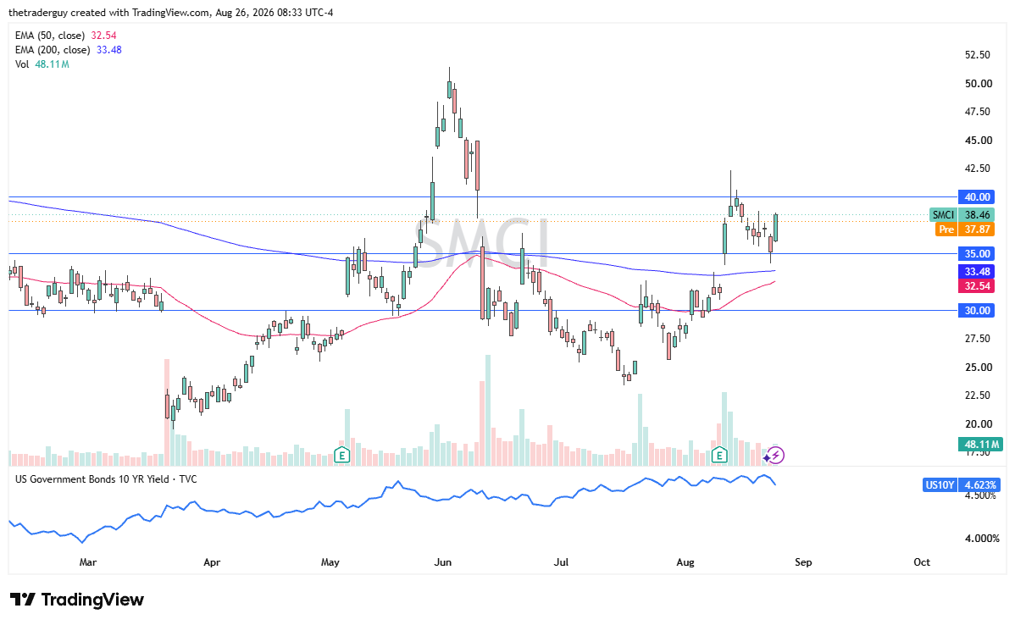The height and width of the screenshot is (625, 1015).
Task: Click the green 38.46 last price tag
Action: tap(977, 215)
